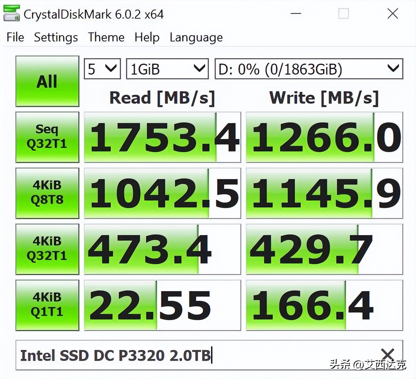
Task: Maximize the CrystalDiskMark window
Action: 343,14
